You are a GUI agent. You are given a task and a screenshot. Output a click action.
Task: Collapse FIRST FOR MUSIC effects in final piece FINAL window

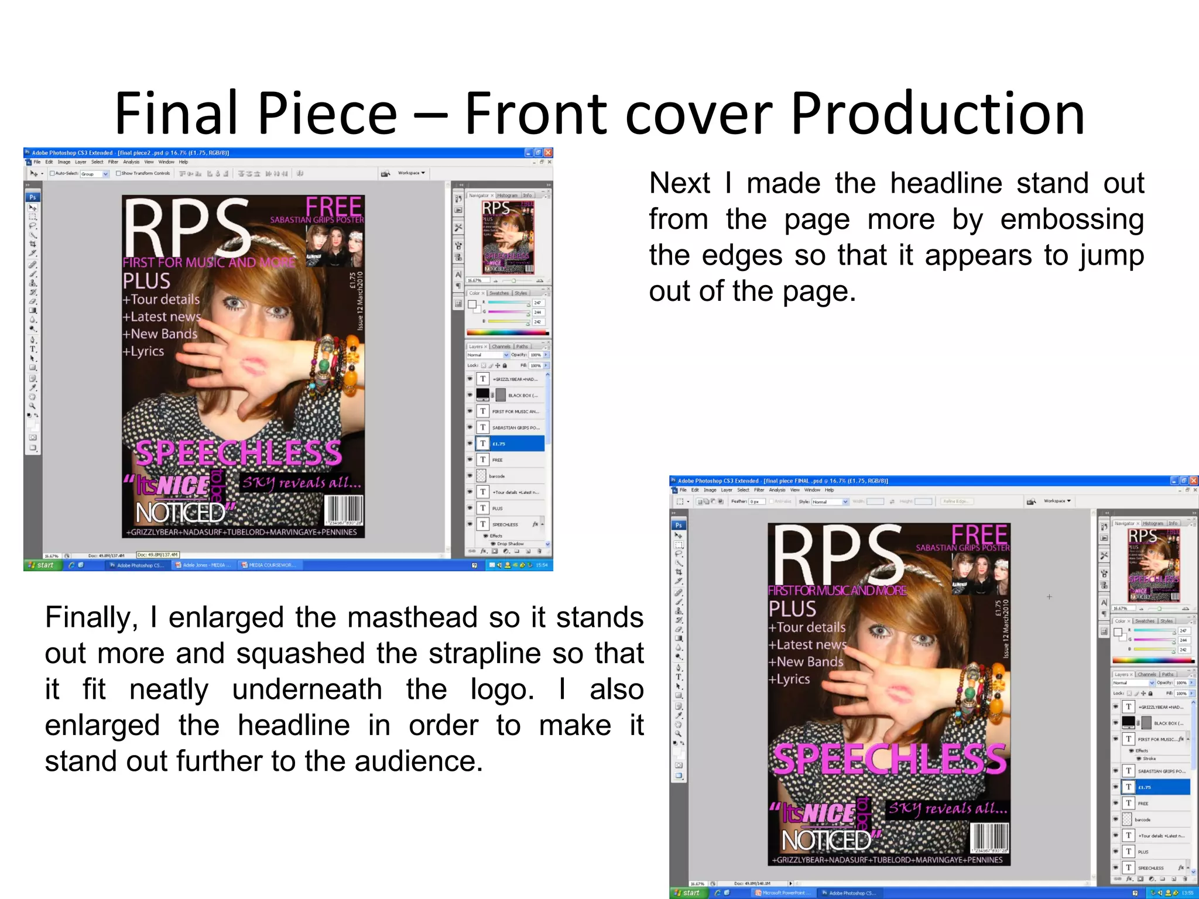pyautogui.click(x=1188, y=739)
